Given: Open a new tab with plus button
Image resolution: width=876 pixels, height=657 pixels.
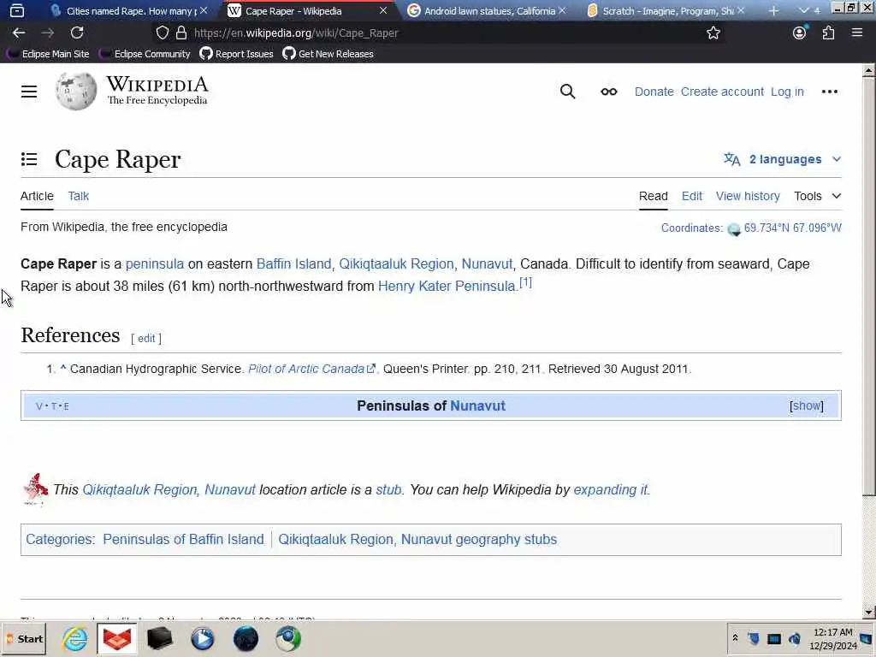Looking at the screenshot, I should tap(773, 10).
